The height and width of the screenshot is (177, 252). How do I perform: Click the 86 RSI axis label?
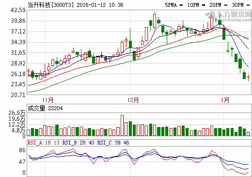pos(22,150)
